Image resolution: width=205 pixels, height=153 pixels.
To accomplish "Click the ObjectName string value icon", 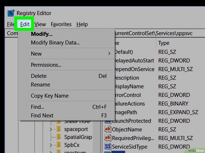I will pos(107,129).
